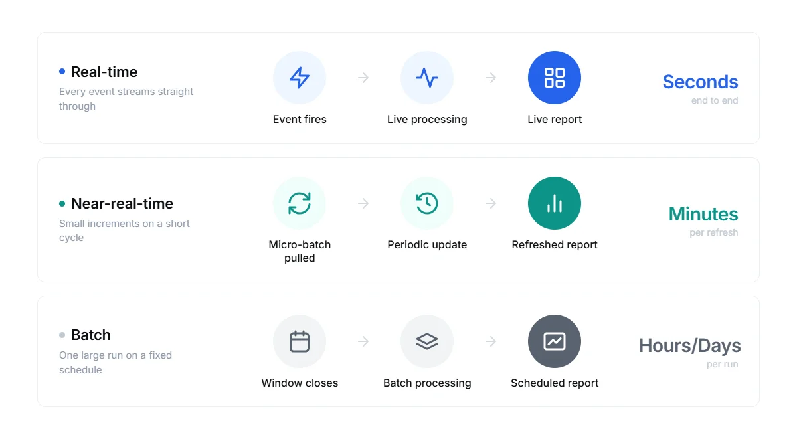
Task: Click the dark line-chart Scheduled report icon
Action: (555, 341)
